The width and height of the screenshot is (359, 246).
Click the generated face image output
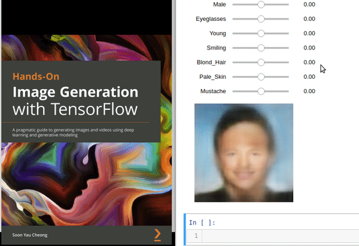pyautogui.click(x=244, y=153)
